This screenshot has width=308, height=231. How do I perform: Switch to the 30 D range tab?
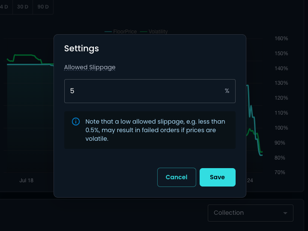pos(22,7)
